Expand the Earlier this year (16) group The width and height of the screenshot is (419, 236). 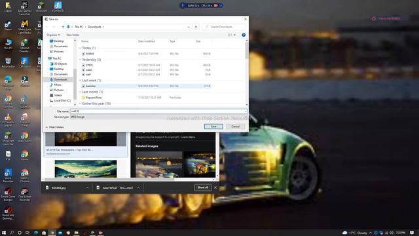80,104
